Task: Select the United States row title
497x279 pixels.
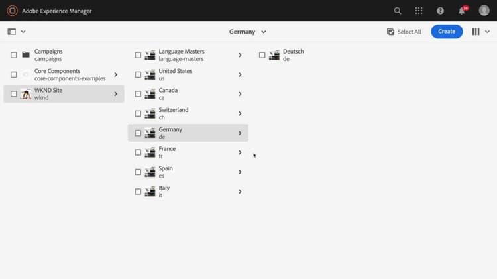Action: [x=176, y=71]
